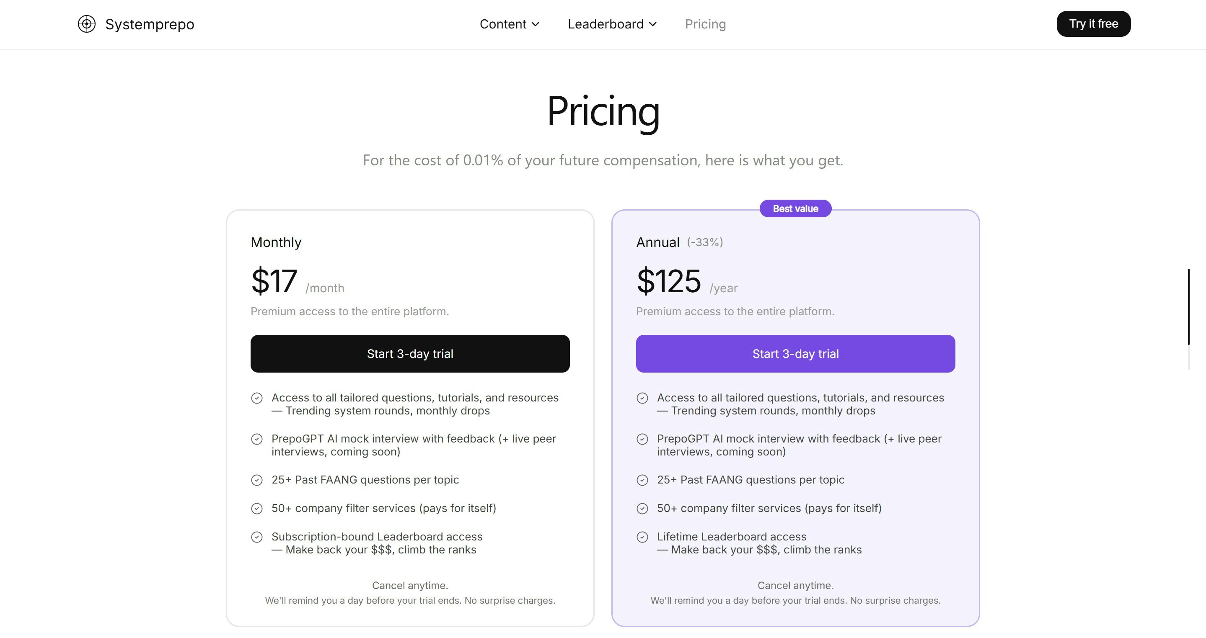Viewport: 1206px width, 638px height.
Task: Click checkmark icon beside Annual tailored questions feature
Action: coord(642,398)
